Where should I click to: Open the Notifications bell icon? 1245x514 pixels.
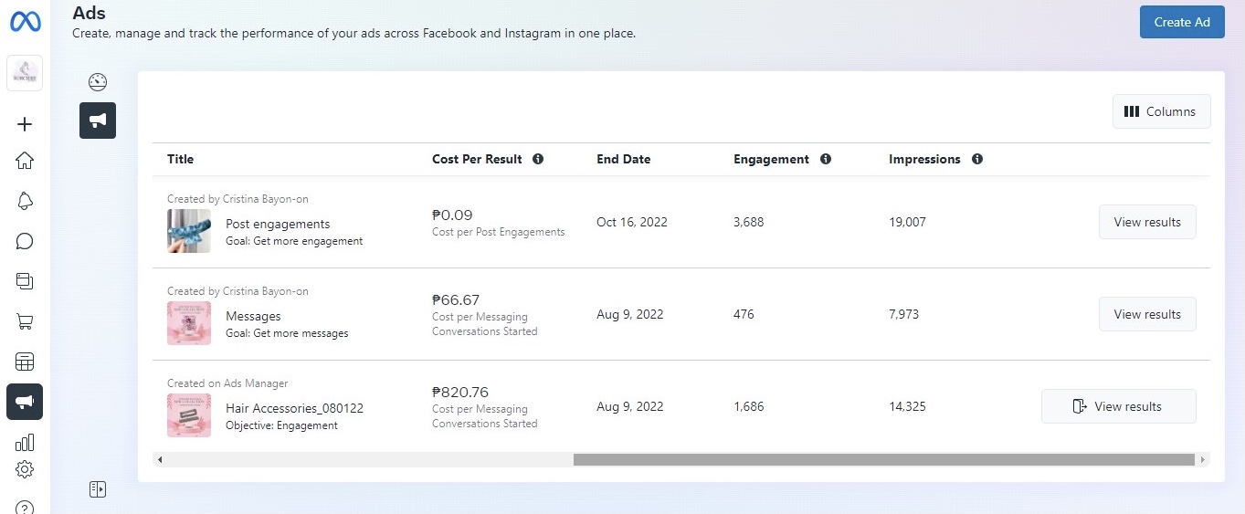pyautogui.click(x=25, y=202)
